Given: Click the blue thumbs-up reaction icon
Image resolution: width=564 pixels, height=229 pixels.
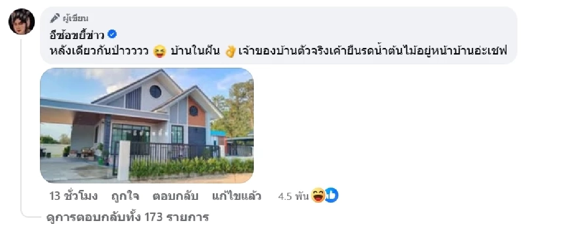Looking at the screenshot, I should (x=331, y=196).
